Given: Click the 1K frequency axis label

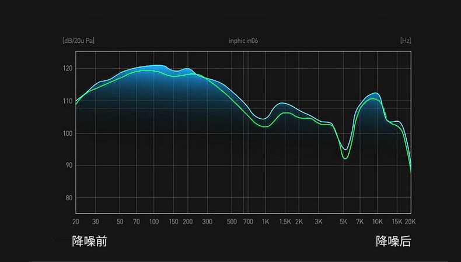Looking at the screenshot, I should pos(266,222).
